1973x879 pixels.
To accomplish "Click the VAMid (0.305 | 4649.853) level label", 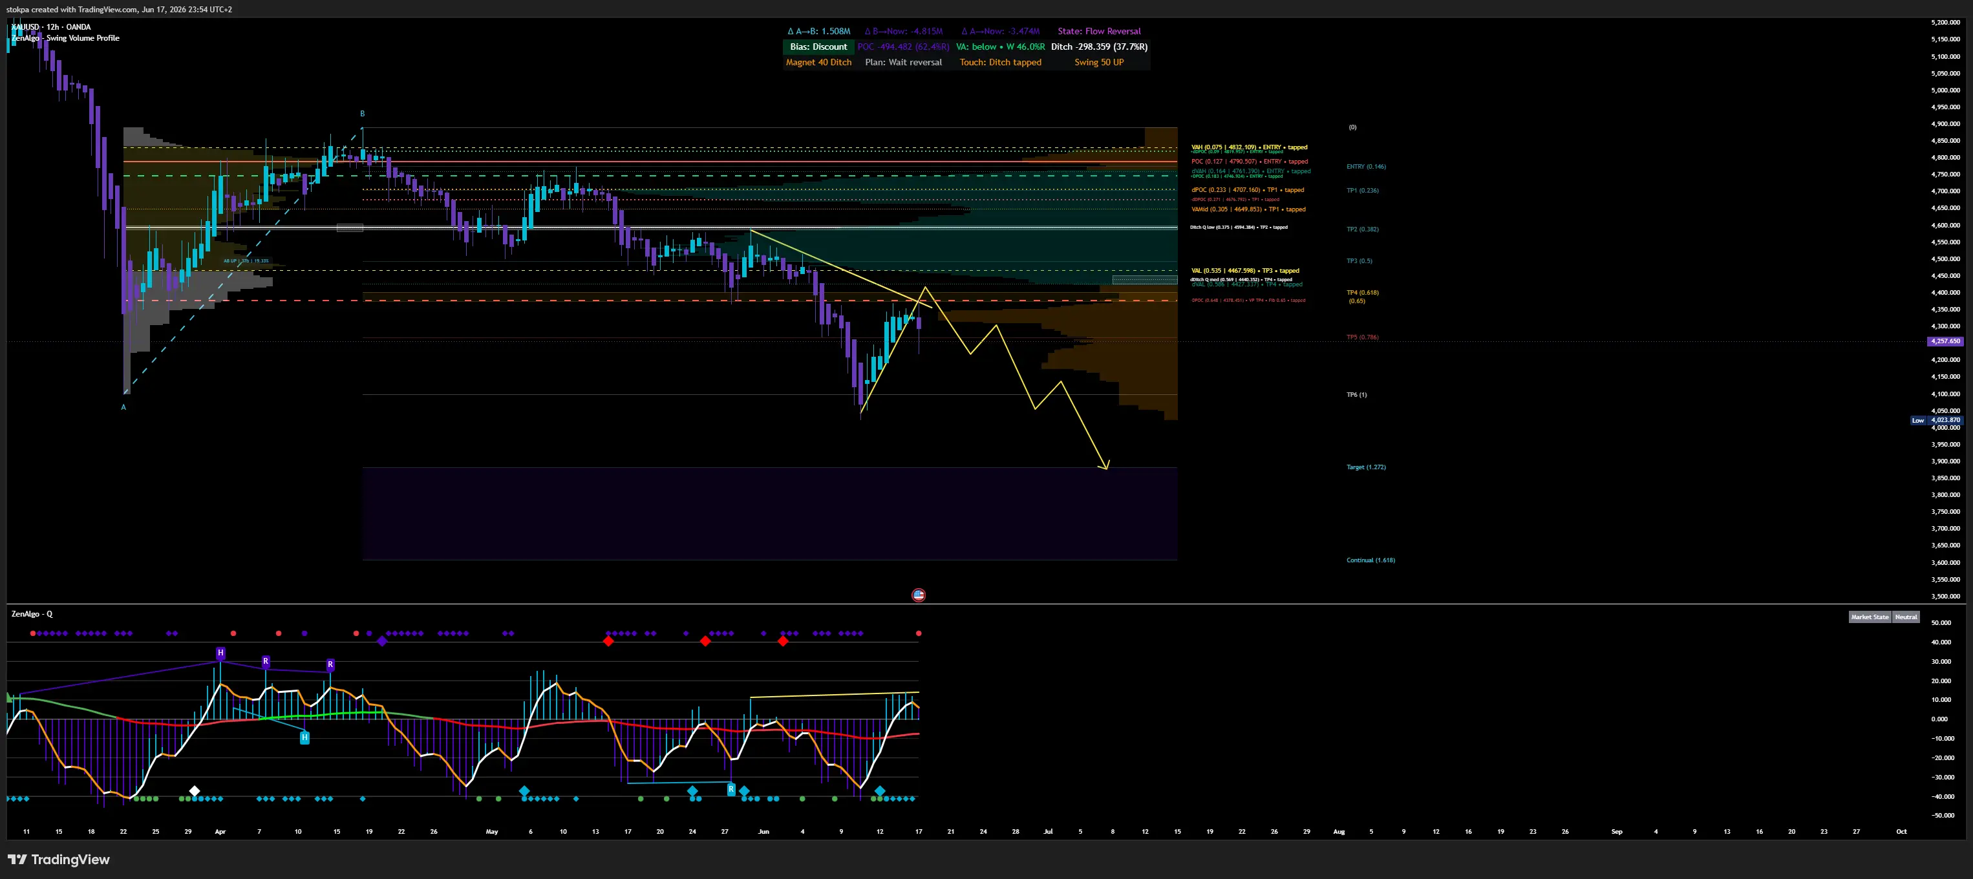I will pyautogui.click(x=1248, y=209).
